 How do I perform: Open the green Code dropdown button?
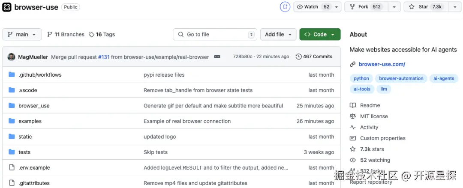[320, 35]
